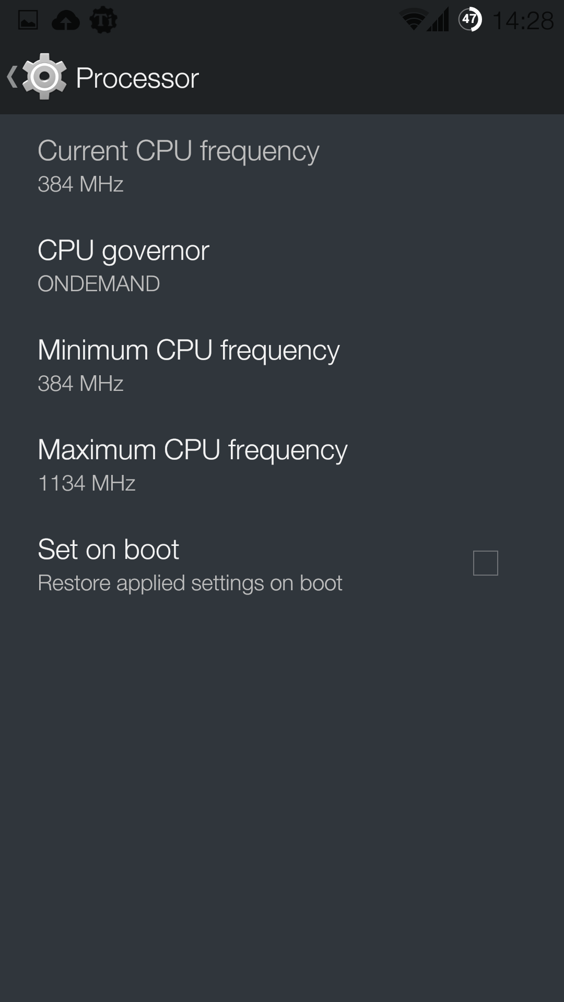Image resolution: width=564 pixels, height=1002 pixels.
Task: Tap the cellular signal bars icon
Action: click(439, 20)
